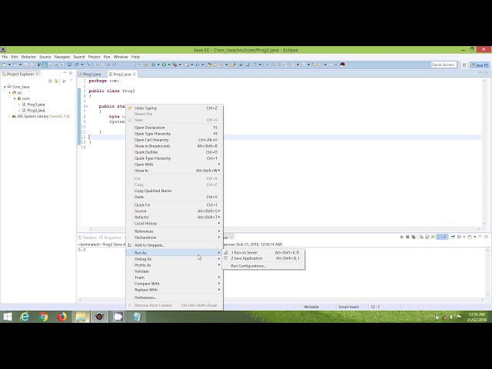
Task: Select Prog2.java in Project Explorer
Action: coord(35,111)
